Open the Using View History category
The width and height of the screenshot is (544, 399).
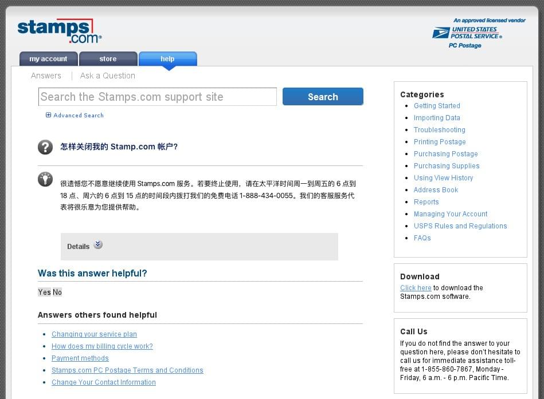[443, 177]
